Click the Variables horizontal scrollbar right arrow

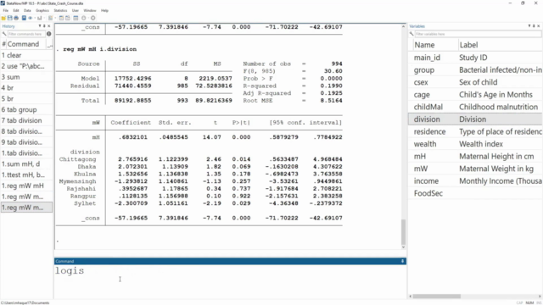coord(540,297)
